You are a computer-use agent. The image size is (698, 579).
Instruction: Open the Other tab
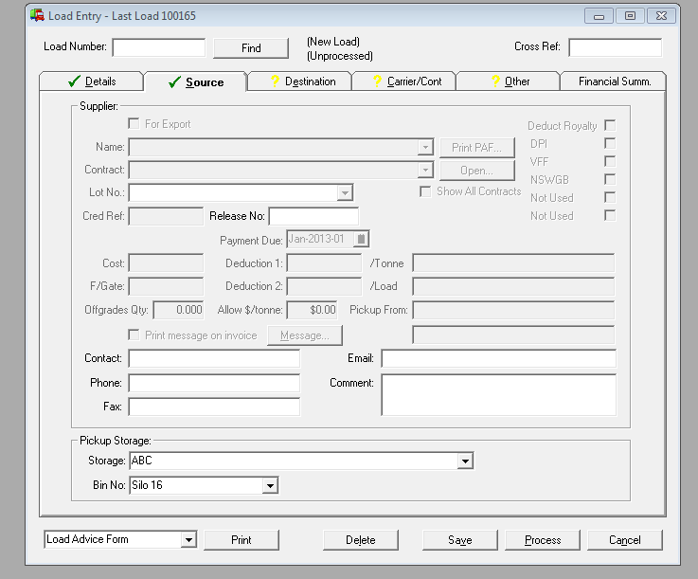point(508,81)
